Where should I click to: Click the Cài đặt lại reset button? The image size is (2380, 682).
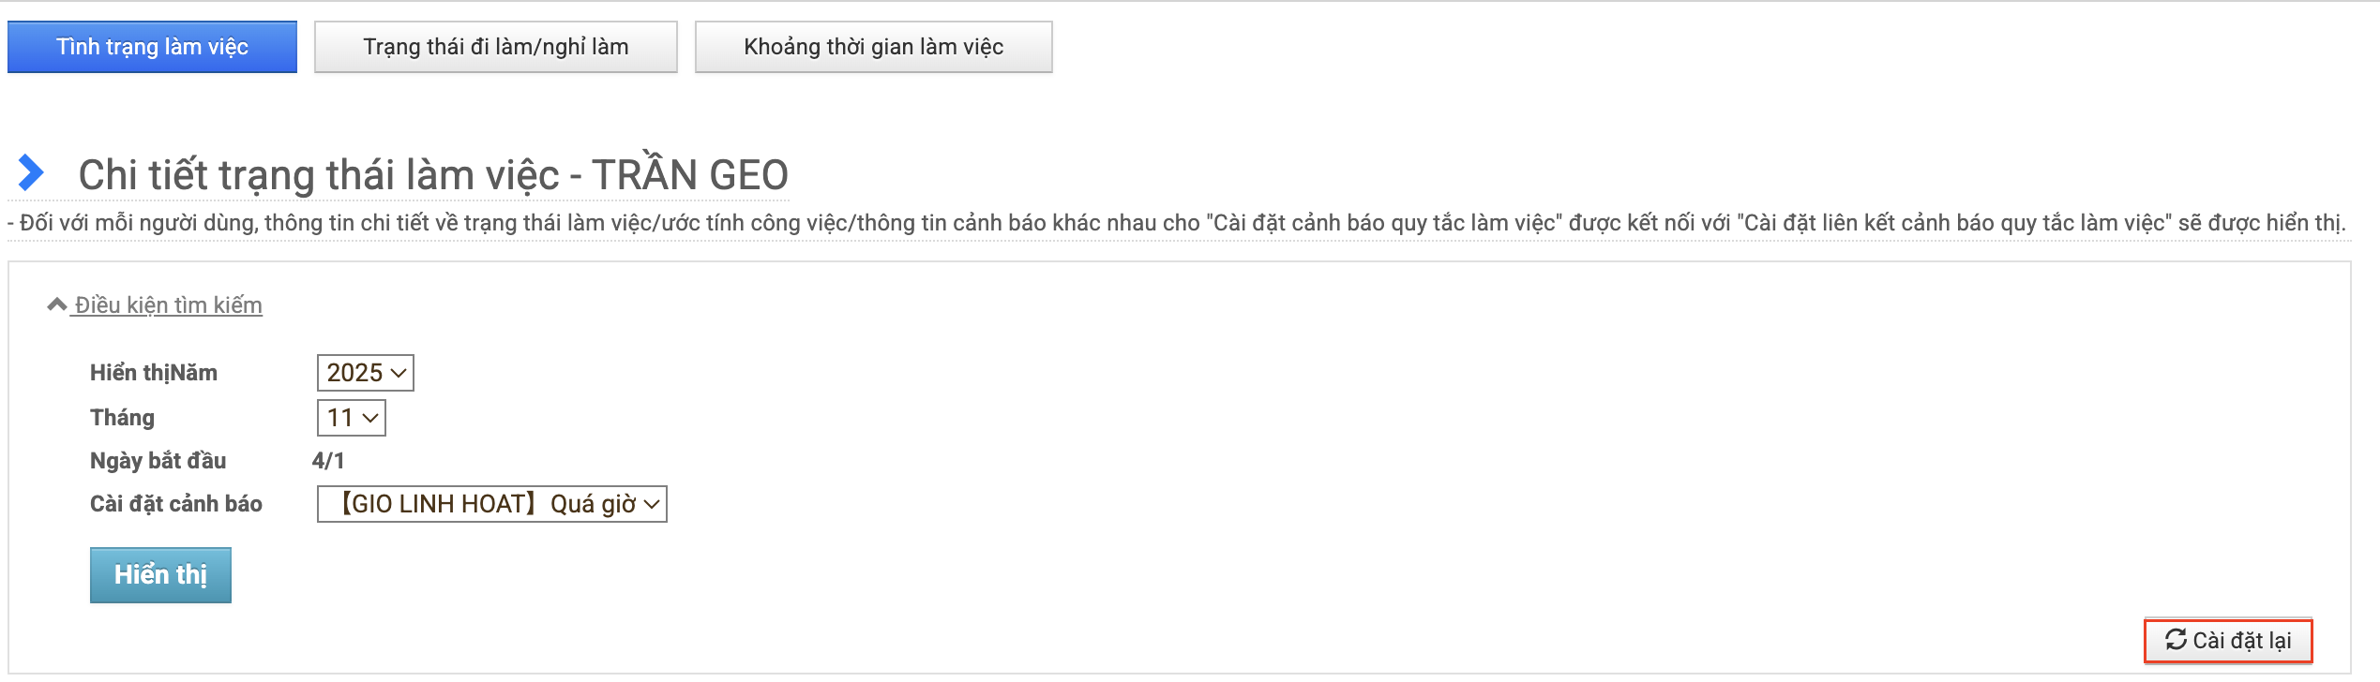[2228, 641]
